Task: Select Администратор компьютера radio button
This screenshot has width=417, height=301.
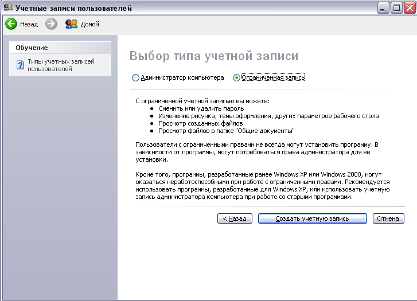Action: pos(135,77)
